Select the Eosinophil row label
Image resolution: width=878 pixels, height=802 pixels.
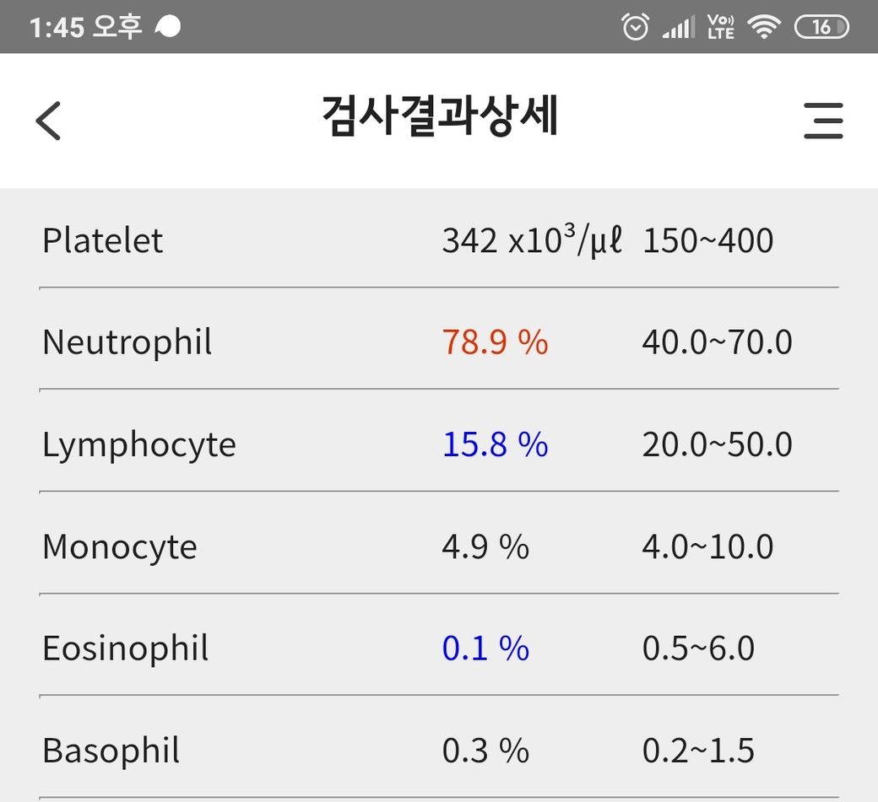125,649
